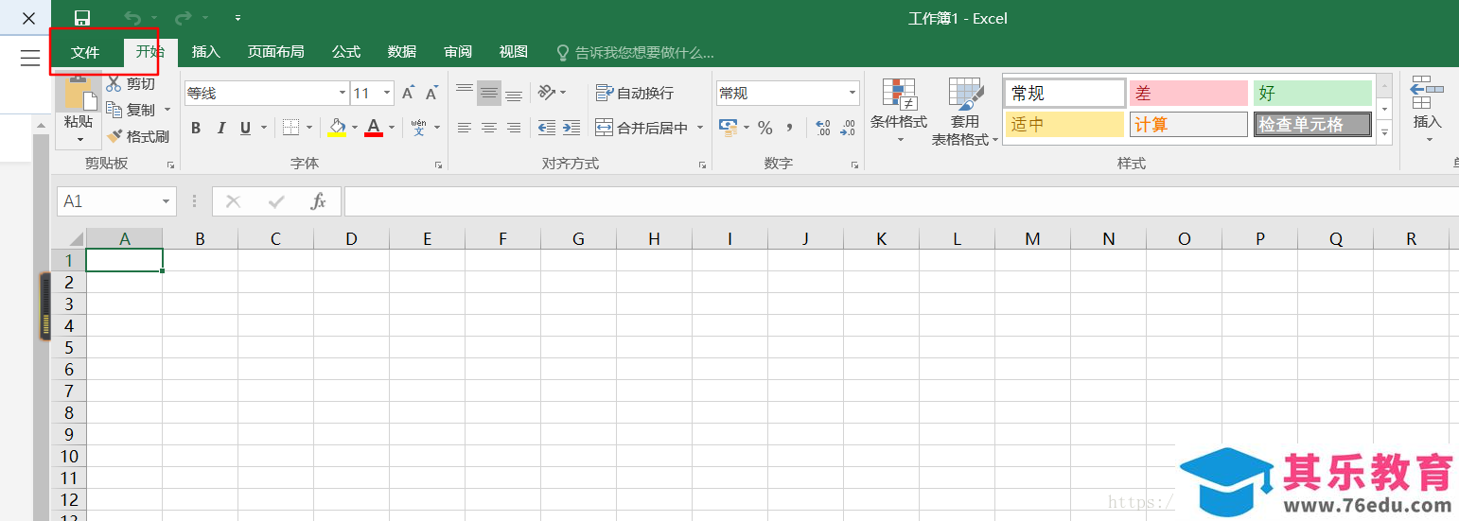1459x521 pixels.
Task: Click the increase decimal places icon
Action: pyautogui.click(x=823, y=128)
